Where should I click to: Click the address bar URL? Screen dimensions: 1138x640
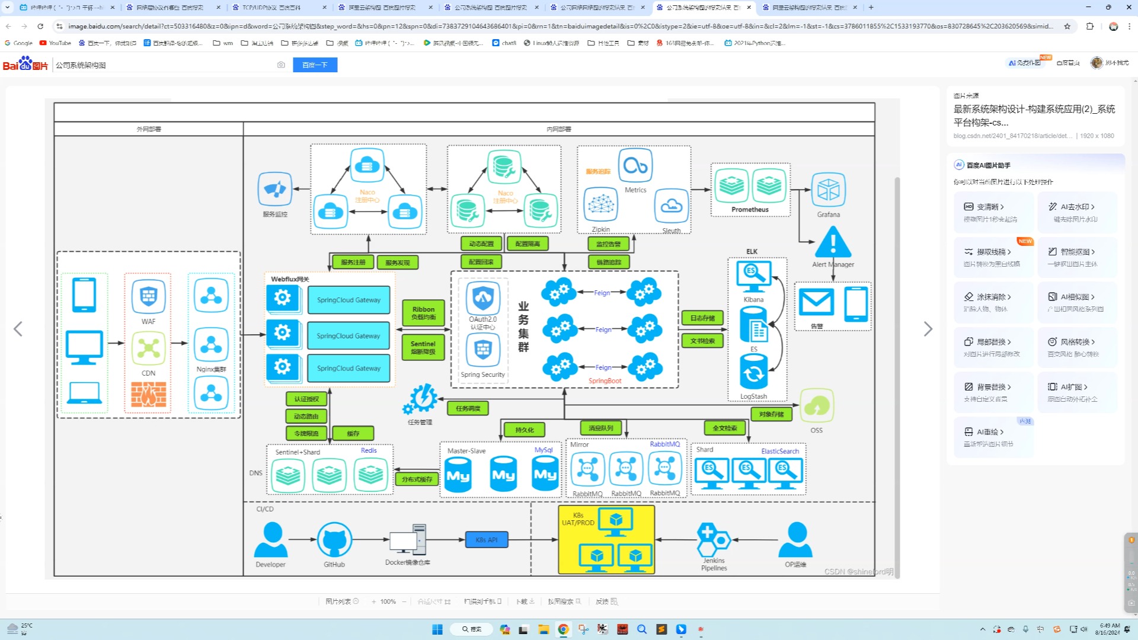560,26
